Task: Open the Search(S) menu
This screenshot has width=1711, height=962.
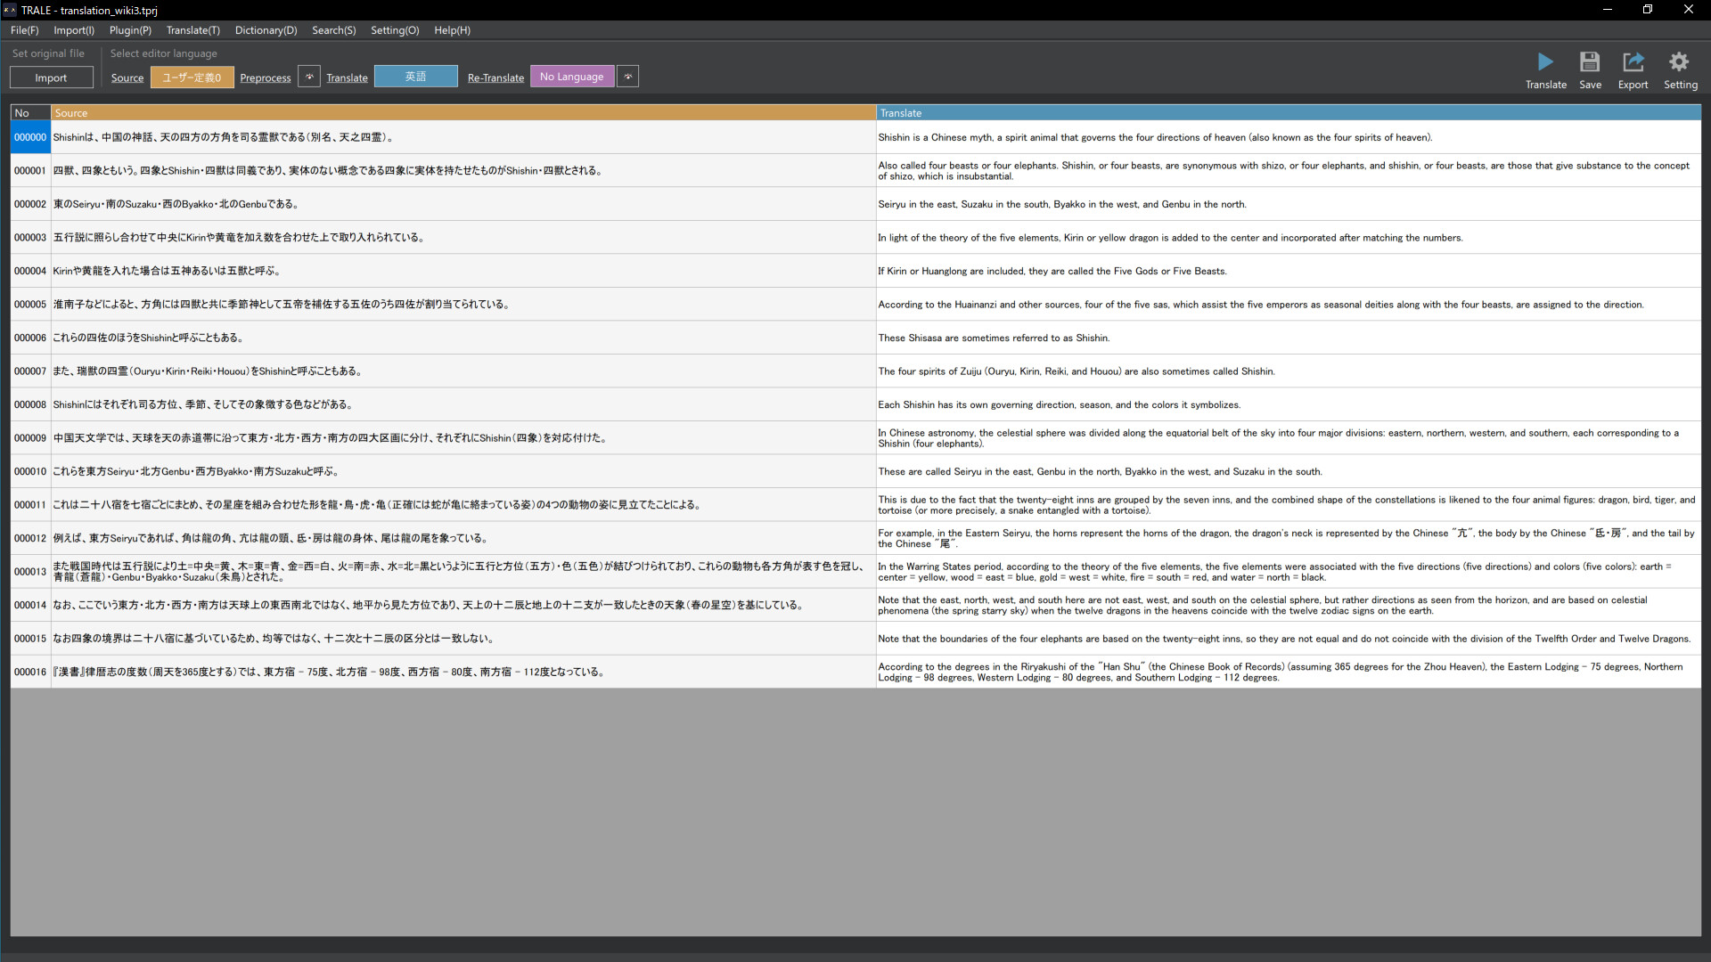Action: tap(332, 29)
